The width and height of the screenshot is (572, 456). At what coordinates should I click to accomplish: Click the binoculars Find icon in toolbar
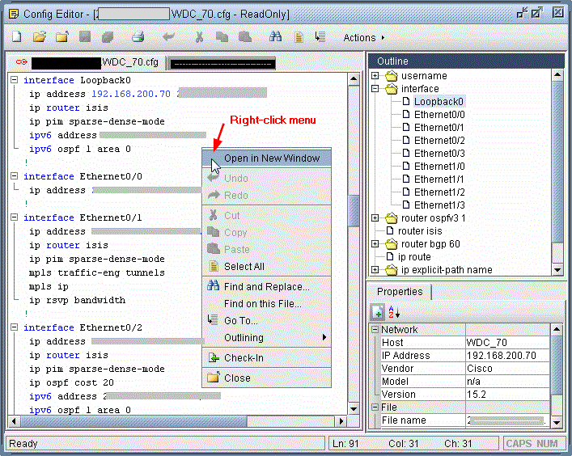click(275, 37)
